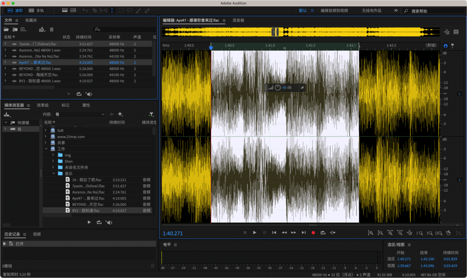This screenshot has width=467, height=278.
Task: Collapse the 工作 volume tree node
Action: (46, 149)
